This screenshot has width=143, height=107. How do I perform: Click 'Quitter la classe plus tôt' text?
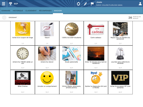pos(96,87)
